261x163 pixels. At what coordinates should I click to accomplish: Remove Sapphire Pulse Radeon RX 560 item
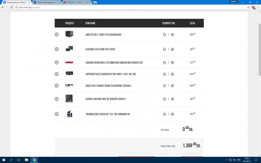click(57, 74)
